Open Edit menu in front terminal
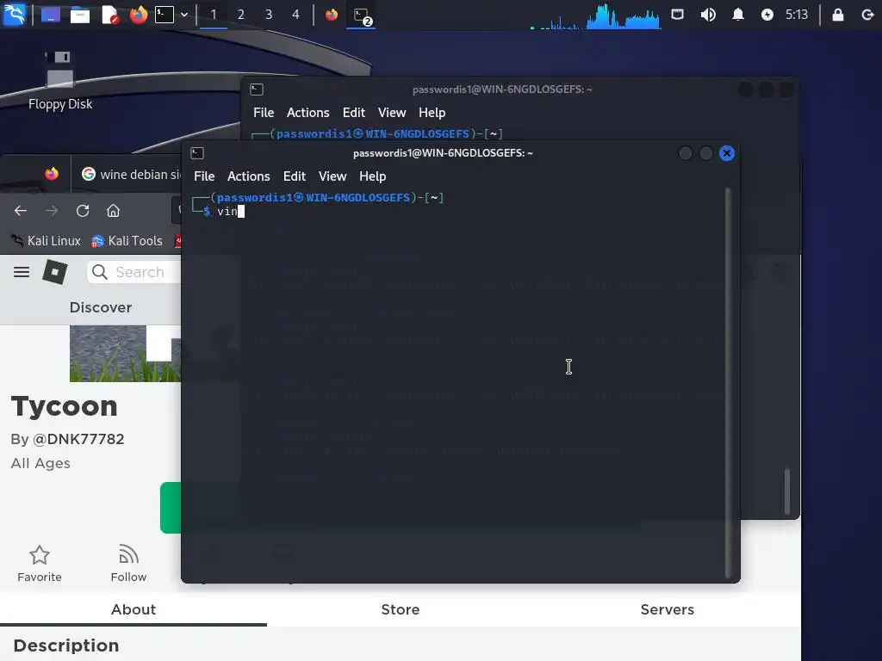Screen dimensions: 882x661 (x=295, y=176)
